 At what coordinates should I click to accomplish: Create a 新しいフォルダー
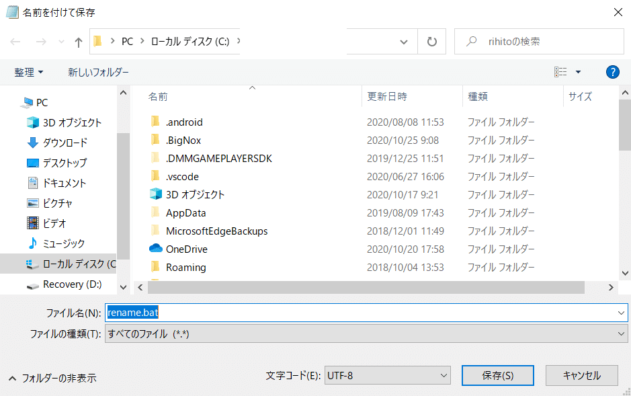(x=98, y=73)
